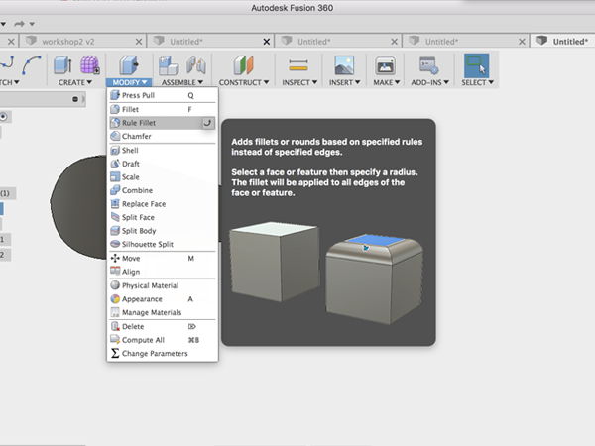The image size is (595, 446).
Task: Click the Construct plane icon
Action: (x=243, y=65)
